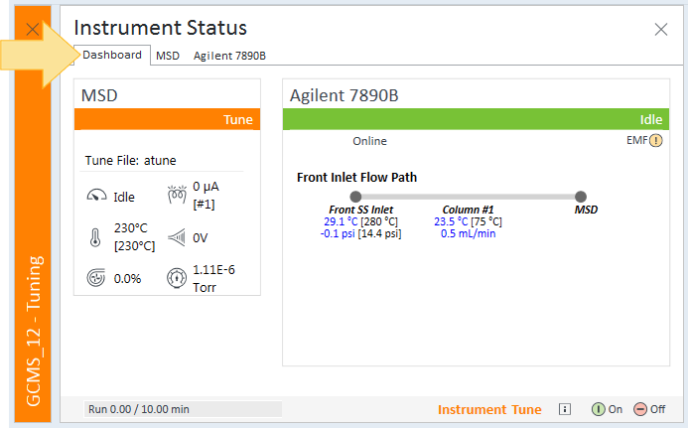Turn the instrument On

[607, 409]
